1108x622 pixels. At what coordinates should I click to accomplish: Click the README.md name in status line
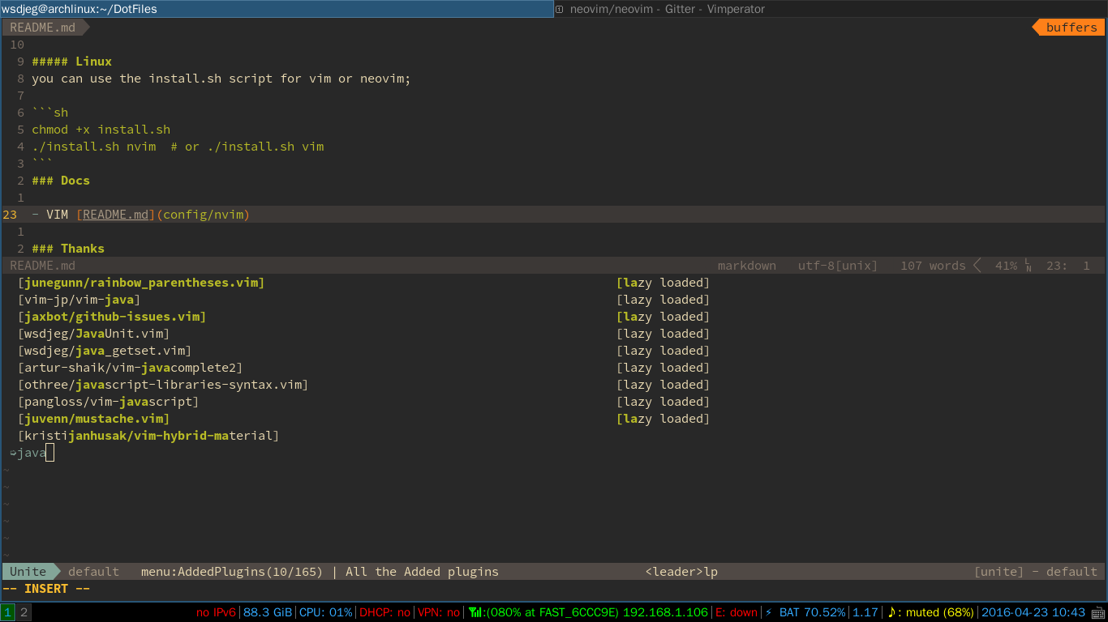[x=42, y=266]
